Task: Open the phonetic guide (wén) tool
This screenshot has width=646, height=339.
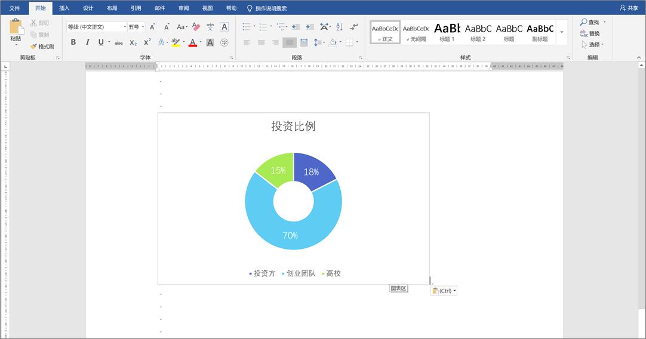Action: click(210, 27)
